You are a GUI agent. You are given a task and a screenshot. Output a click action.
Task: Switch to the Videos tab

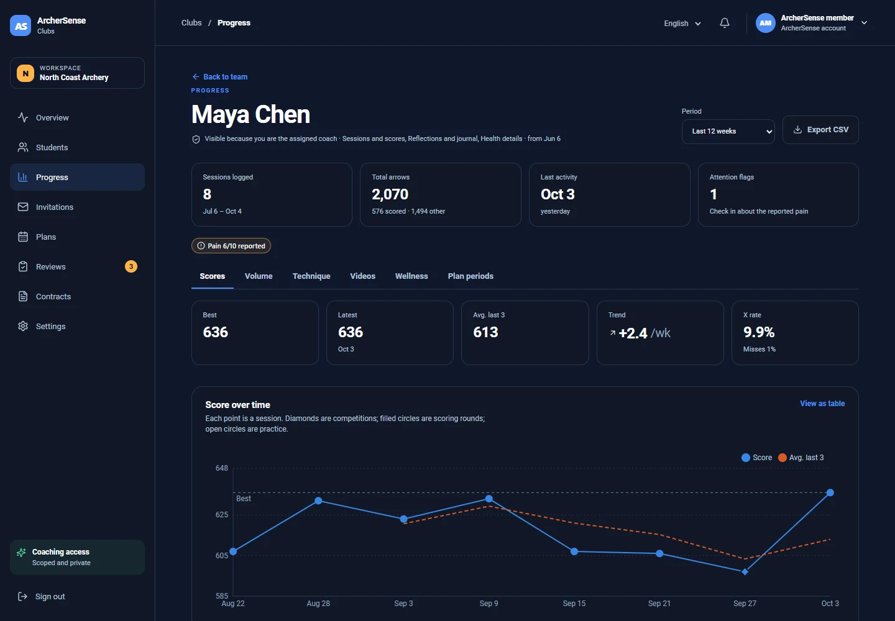(363, 276)
